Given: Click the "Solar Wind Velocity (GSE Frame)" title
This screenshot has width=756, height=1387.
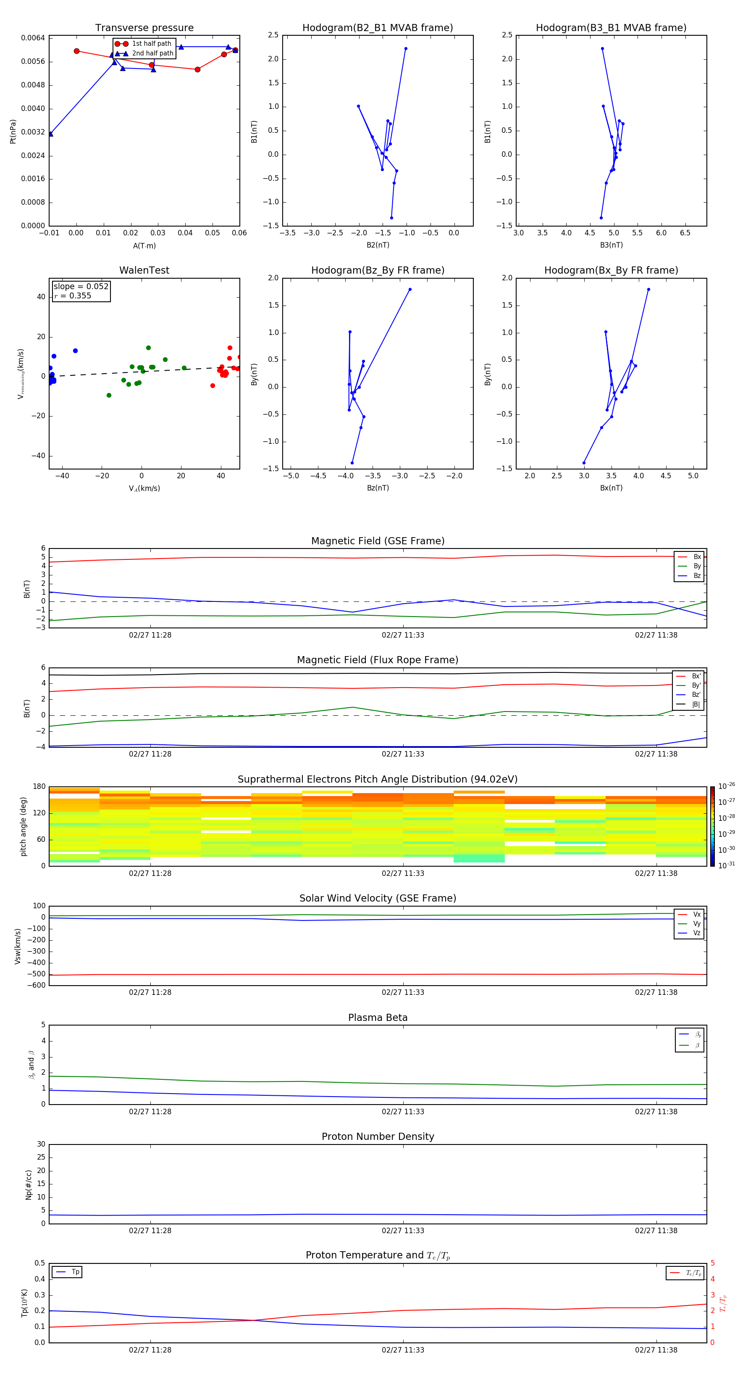Looking at the screenshot, I should point(378,899).
